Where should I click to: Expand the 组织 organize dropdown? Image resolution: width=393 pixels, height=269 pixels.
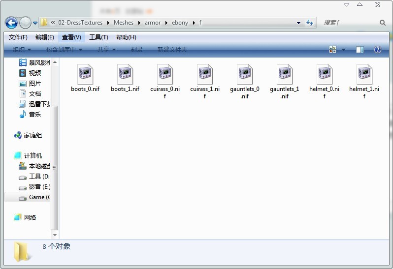(x=22, y=49)
